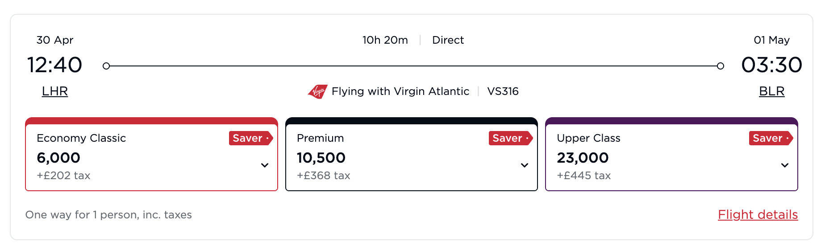This screenshot has height=246, width=825.
Task: Select the Premium 10,500 points fare
Action: tap(321, 158)
